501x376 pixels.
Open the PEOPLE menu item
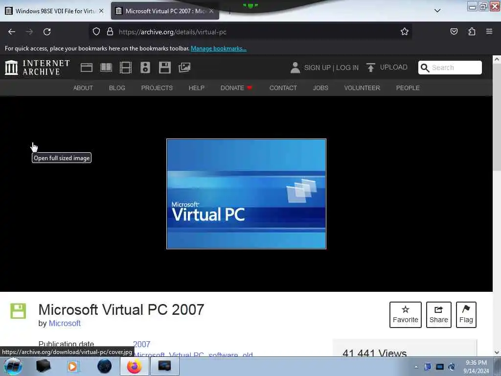(408, 88)
